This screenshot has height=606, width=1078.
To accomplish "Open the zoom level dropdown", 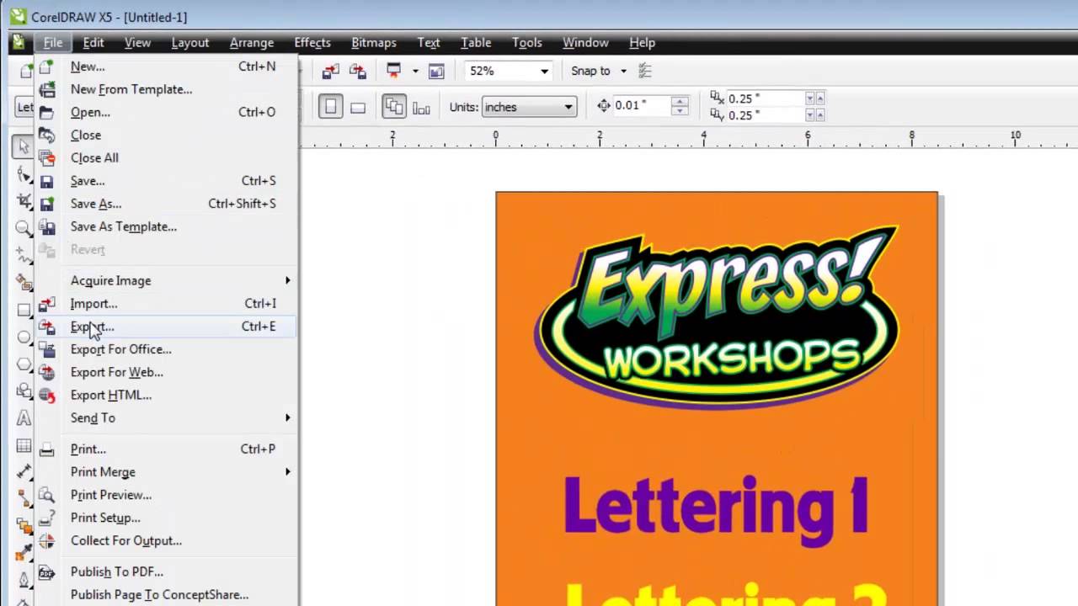I will click(544, 71).
